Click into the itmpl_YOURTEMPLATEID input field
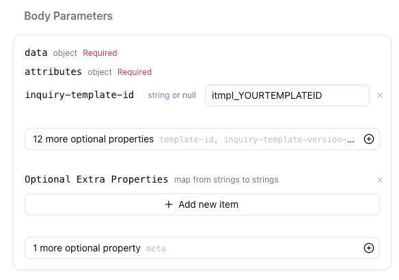The image size is (399, 280). (287, 95)
